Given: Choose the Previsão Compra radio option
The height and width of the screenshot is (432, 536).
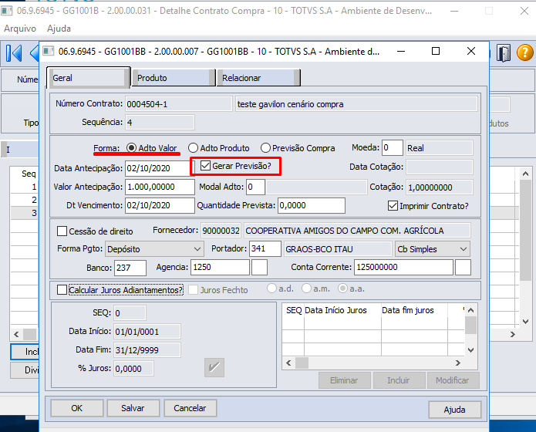Looking at the screenshot, I should pyautogui.click(x=265, y=148).
